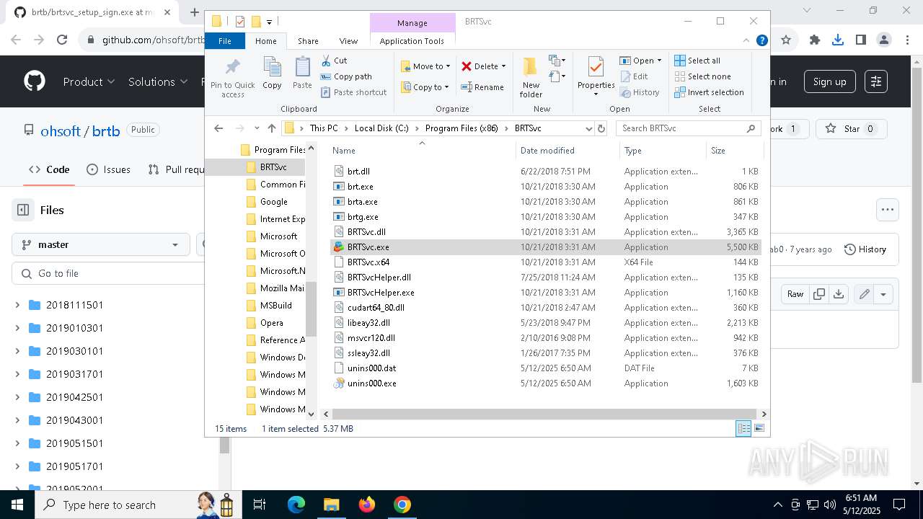Switch to the Share ribbon tab

pyautogui.click(x=308, y=41)
